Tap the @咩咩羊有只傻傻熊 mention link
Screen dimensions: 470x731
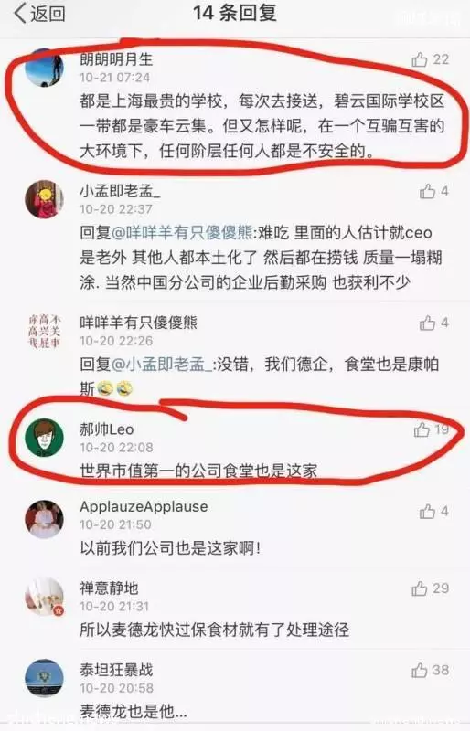point(183,232)
